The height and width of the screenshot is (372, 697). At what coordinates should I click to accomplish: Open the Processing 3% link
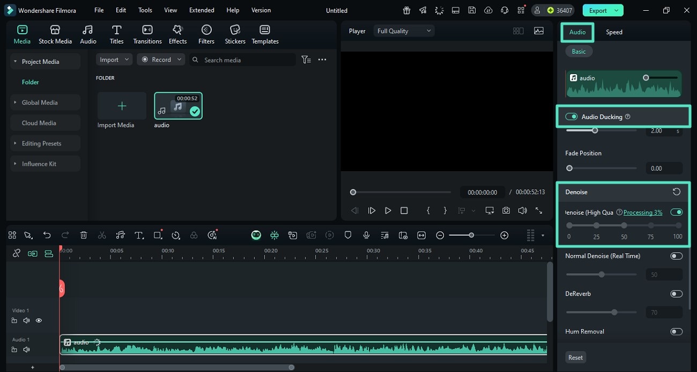(643, 213)
